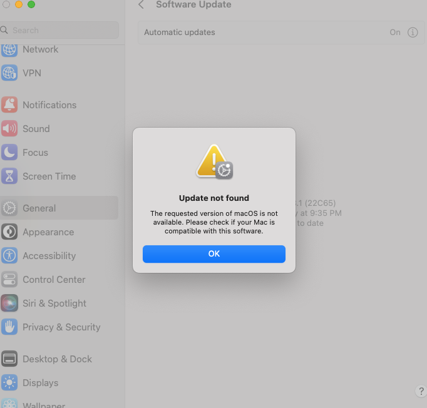Click the VPN icon in sidebar

point(9,73)
